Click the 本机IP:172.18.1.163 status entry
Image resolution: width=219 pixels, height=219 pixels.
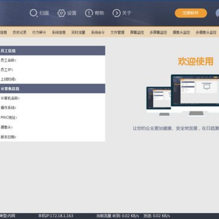coord(55,216)
